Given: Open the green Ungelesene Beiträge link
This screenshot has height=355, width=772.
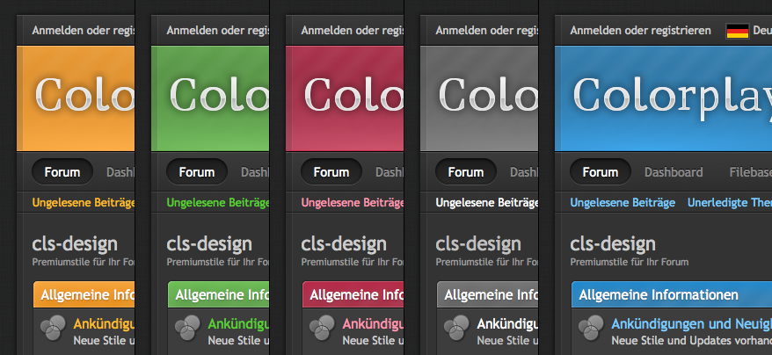Looking at the screenshot, I should pos(217,203).
